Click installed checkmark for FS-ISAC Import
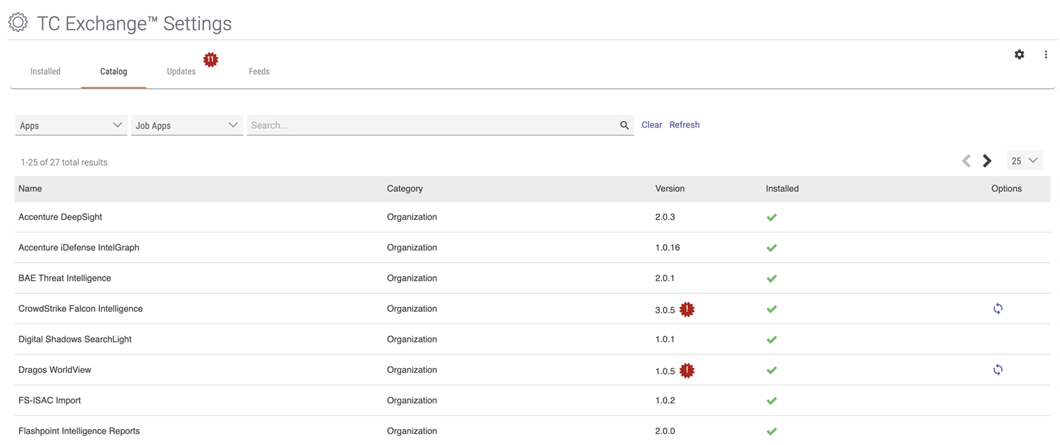This screenshot has width=1060, height=445. pyautogui.click(x=771, y=400)
